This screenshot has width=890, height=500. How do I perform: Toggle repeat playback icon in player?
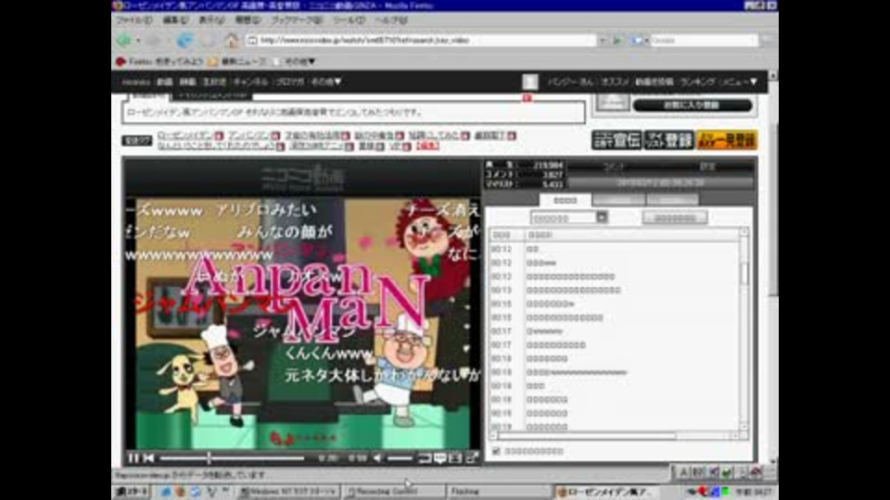424,457
